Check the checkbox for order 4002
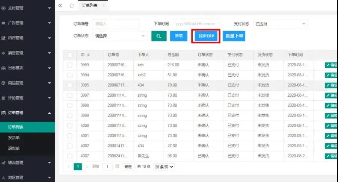The width and height of the screenshot is (338, 182). pyautogui.click(x=70, y=146)
